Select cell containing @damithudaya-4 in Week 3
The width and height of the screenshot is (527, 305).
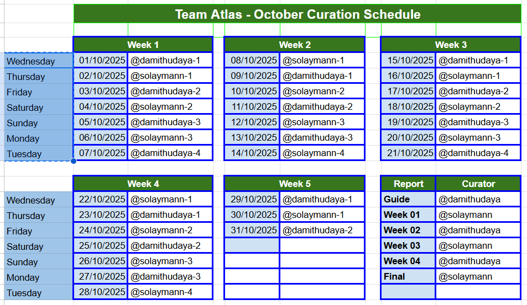pos(478,153)
